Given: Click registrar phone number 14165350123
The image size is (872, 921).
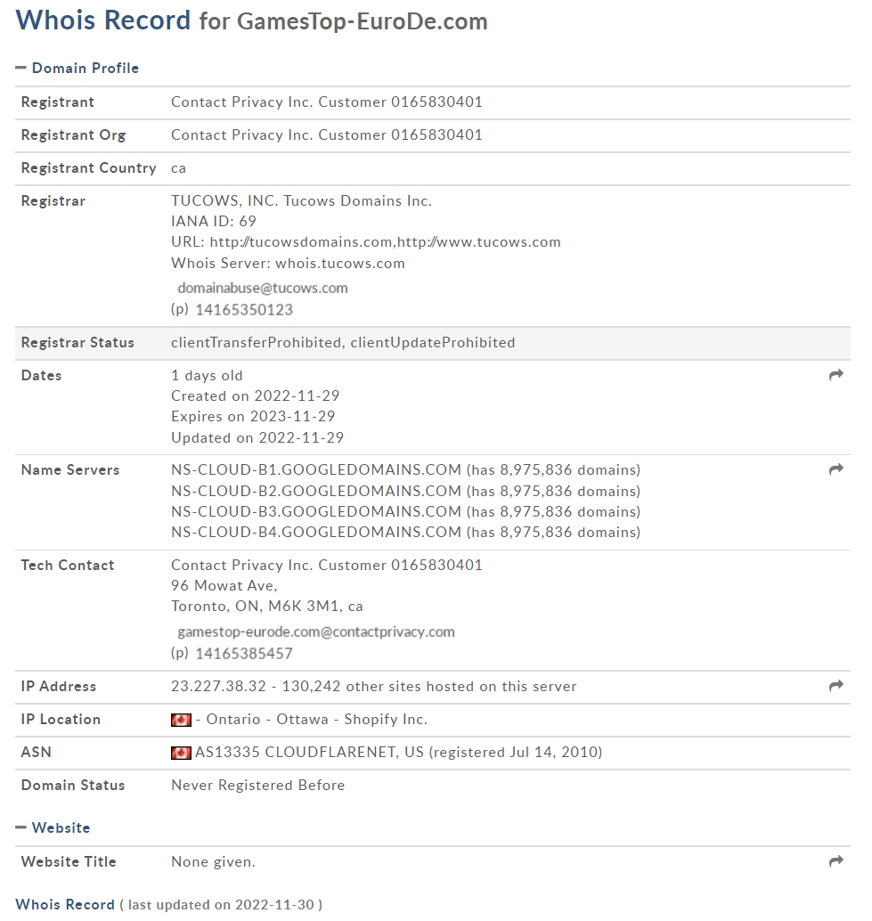Looking at the screenshot, I should pyautogui.click(x=244, y=310).
